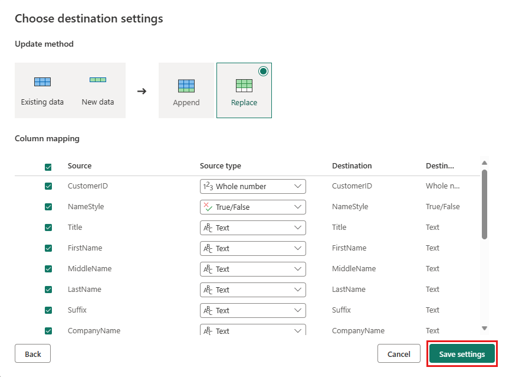Uncheck the Suffix column mapping checkbox
This screenshot has width=509, height=377.
tap(48, 310)
